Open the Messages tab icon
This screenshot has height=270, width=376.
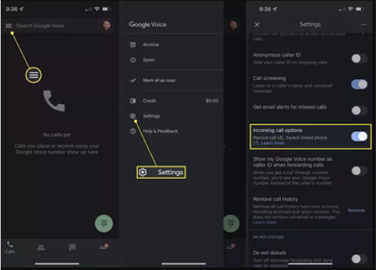pos(72,247)
